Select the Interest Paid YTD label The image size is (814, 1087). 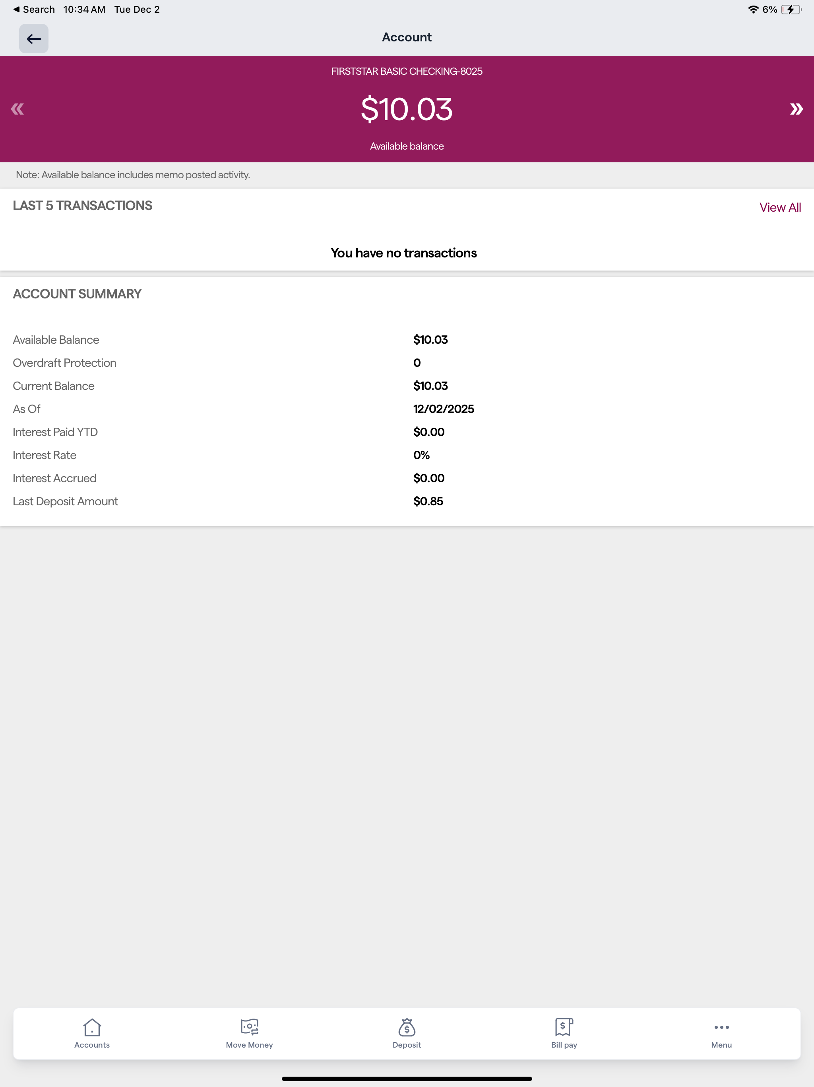[x=55, y=432]
